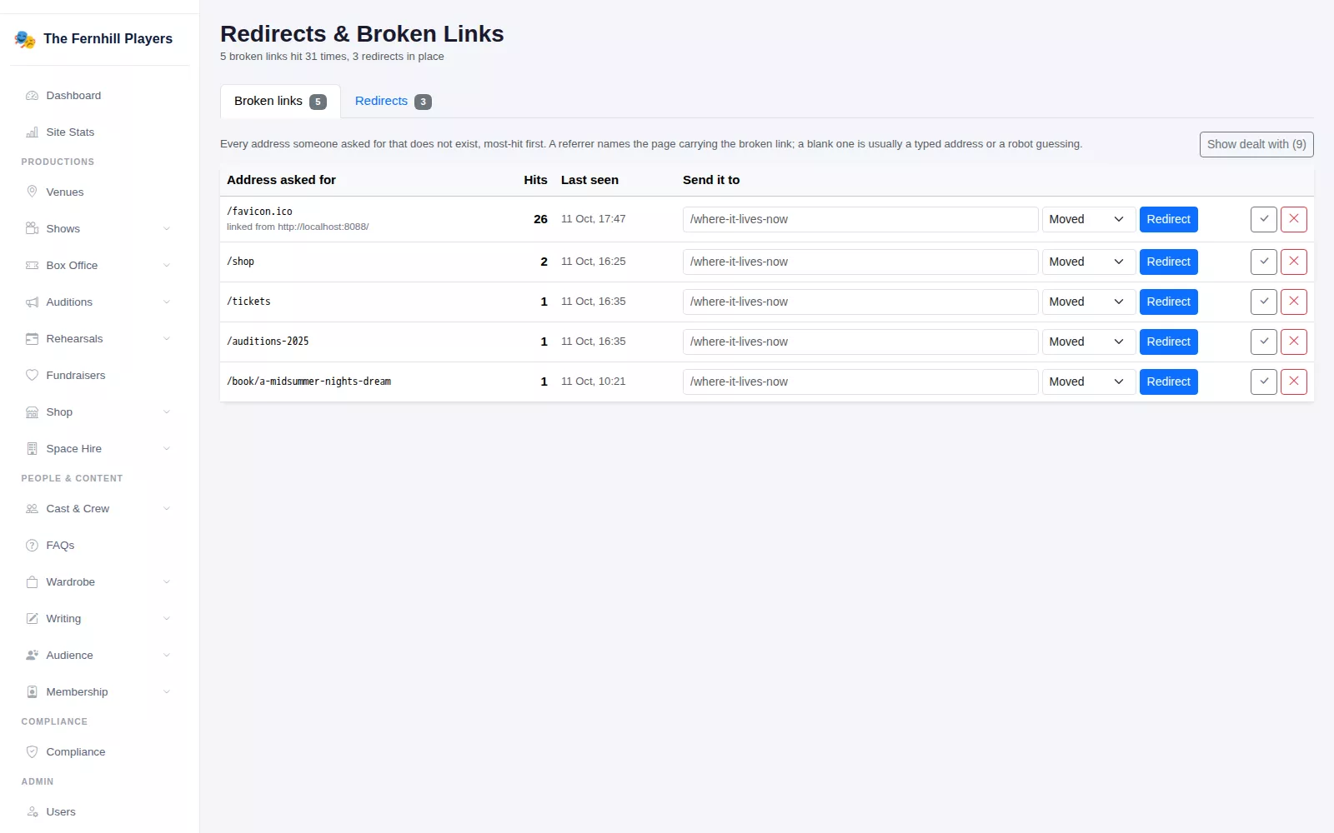
Task: Select the Broken links tab
Action: [x=280, y=101]
